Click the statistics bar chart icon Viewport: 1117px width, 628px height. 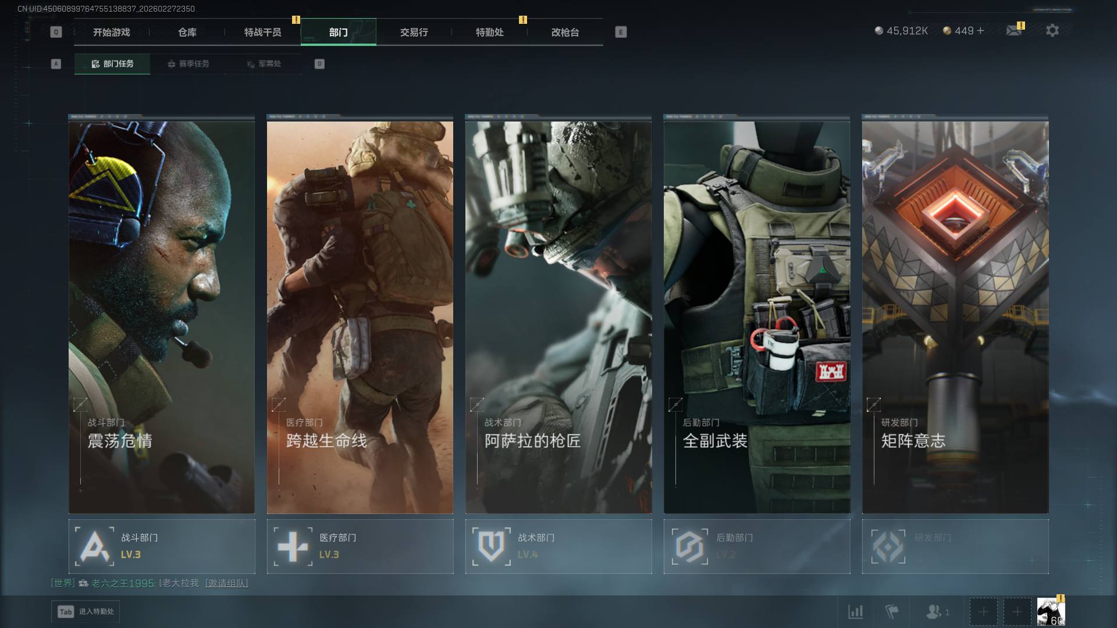(x=855, y=612)
